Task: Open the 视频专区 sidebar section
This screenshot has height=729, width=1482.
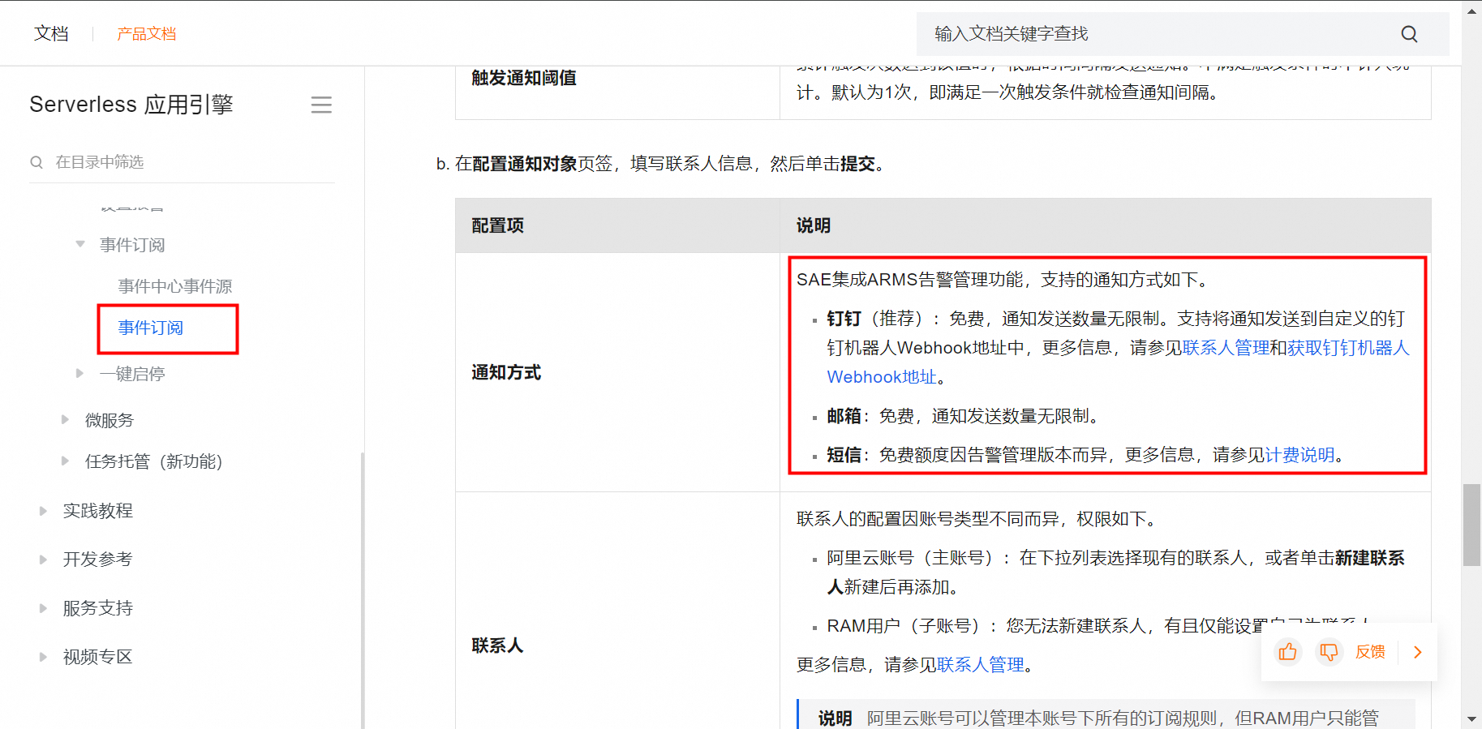Action: (x=98, y=657)
